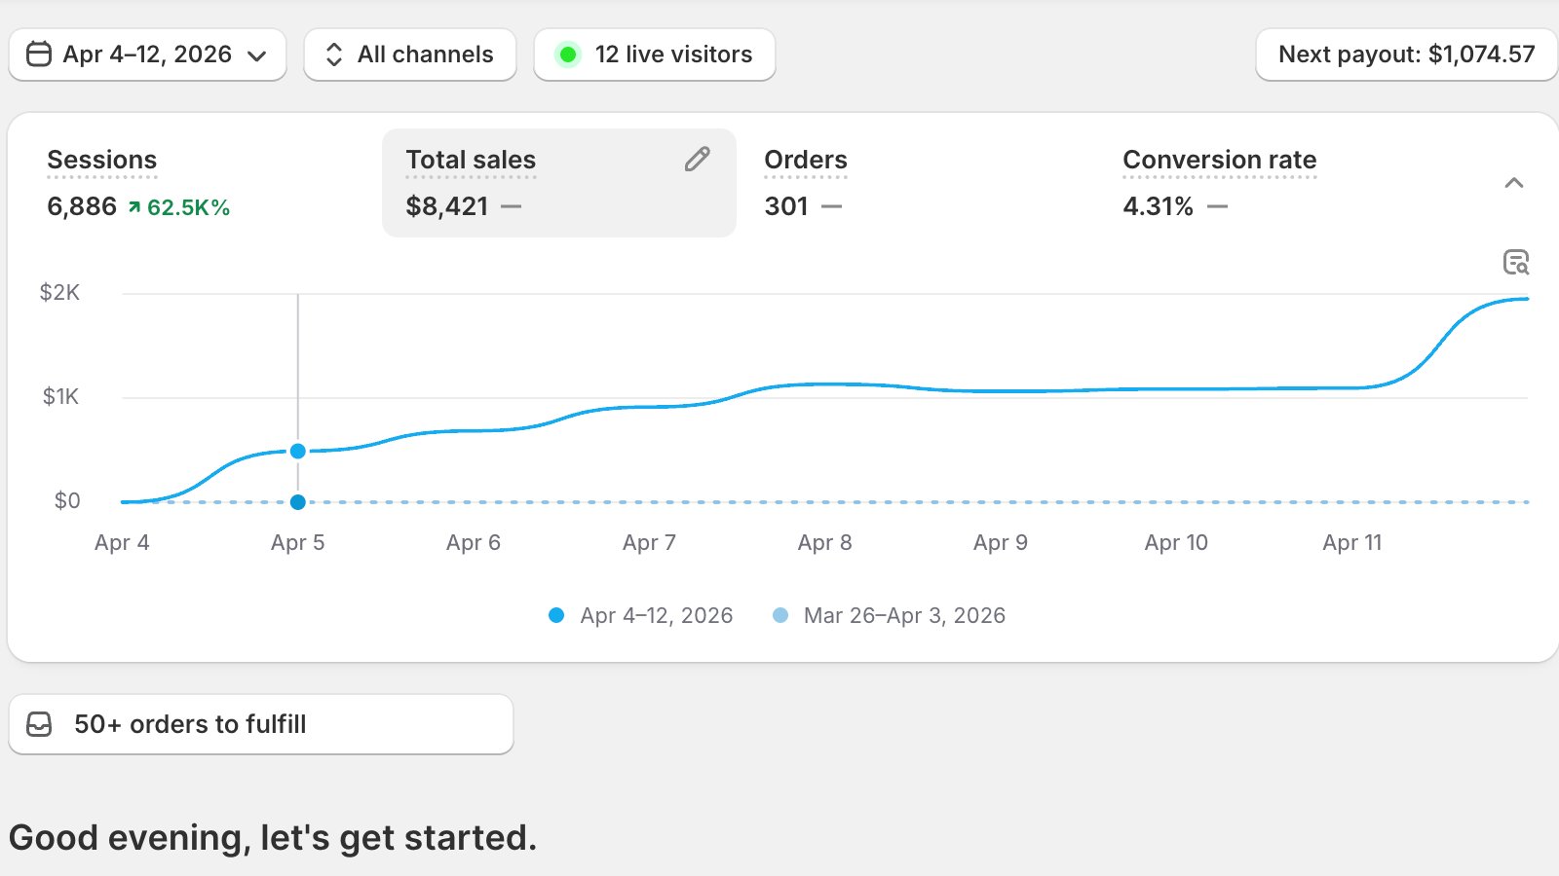Toggle Apr 4–12, 2026 legend series
The image size is (1559, 876).
[641, 615]
